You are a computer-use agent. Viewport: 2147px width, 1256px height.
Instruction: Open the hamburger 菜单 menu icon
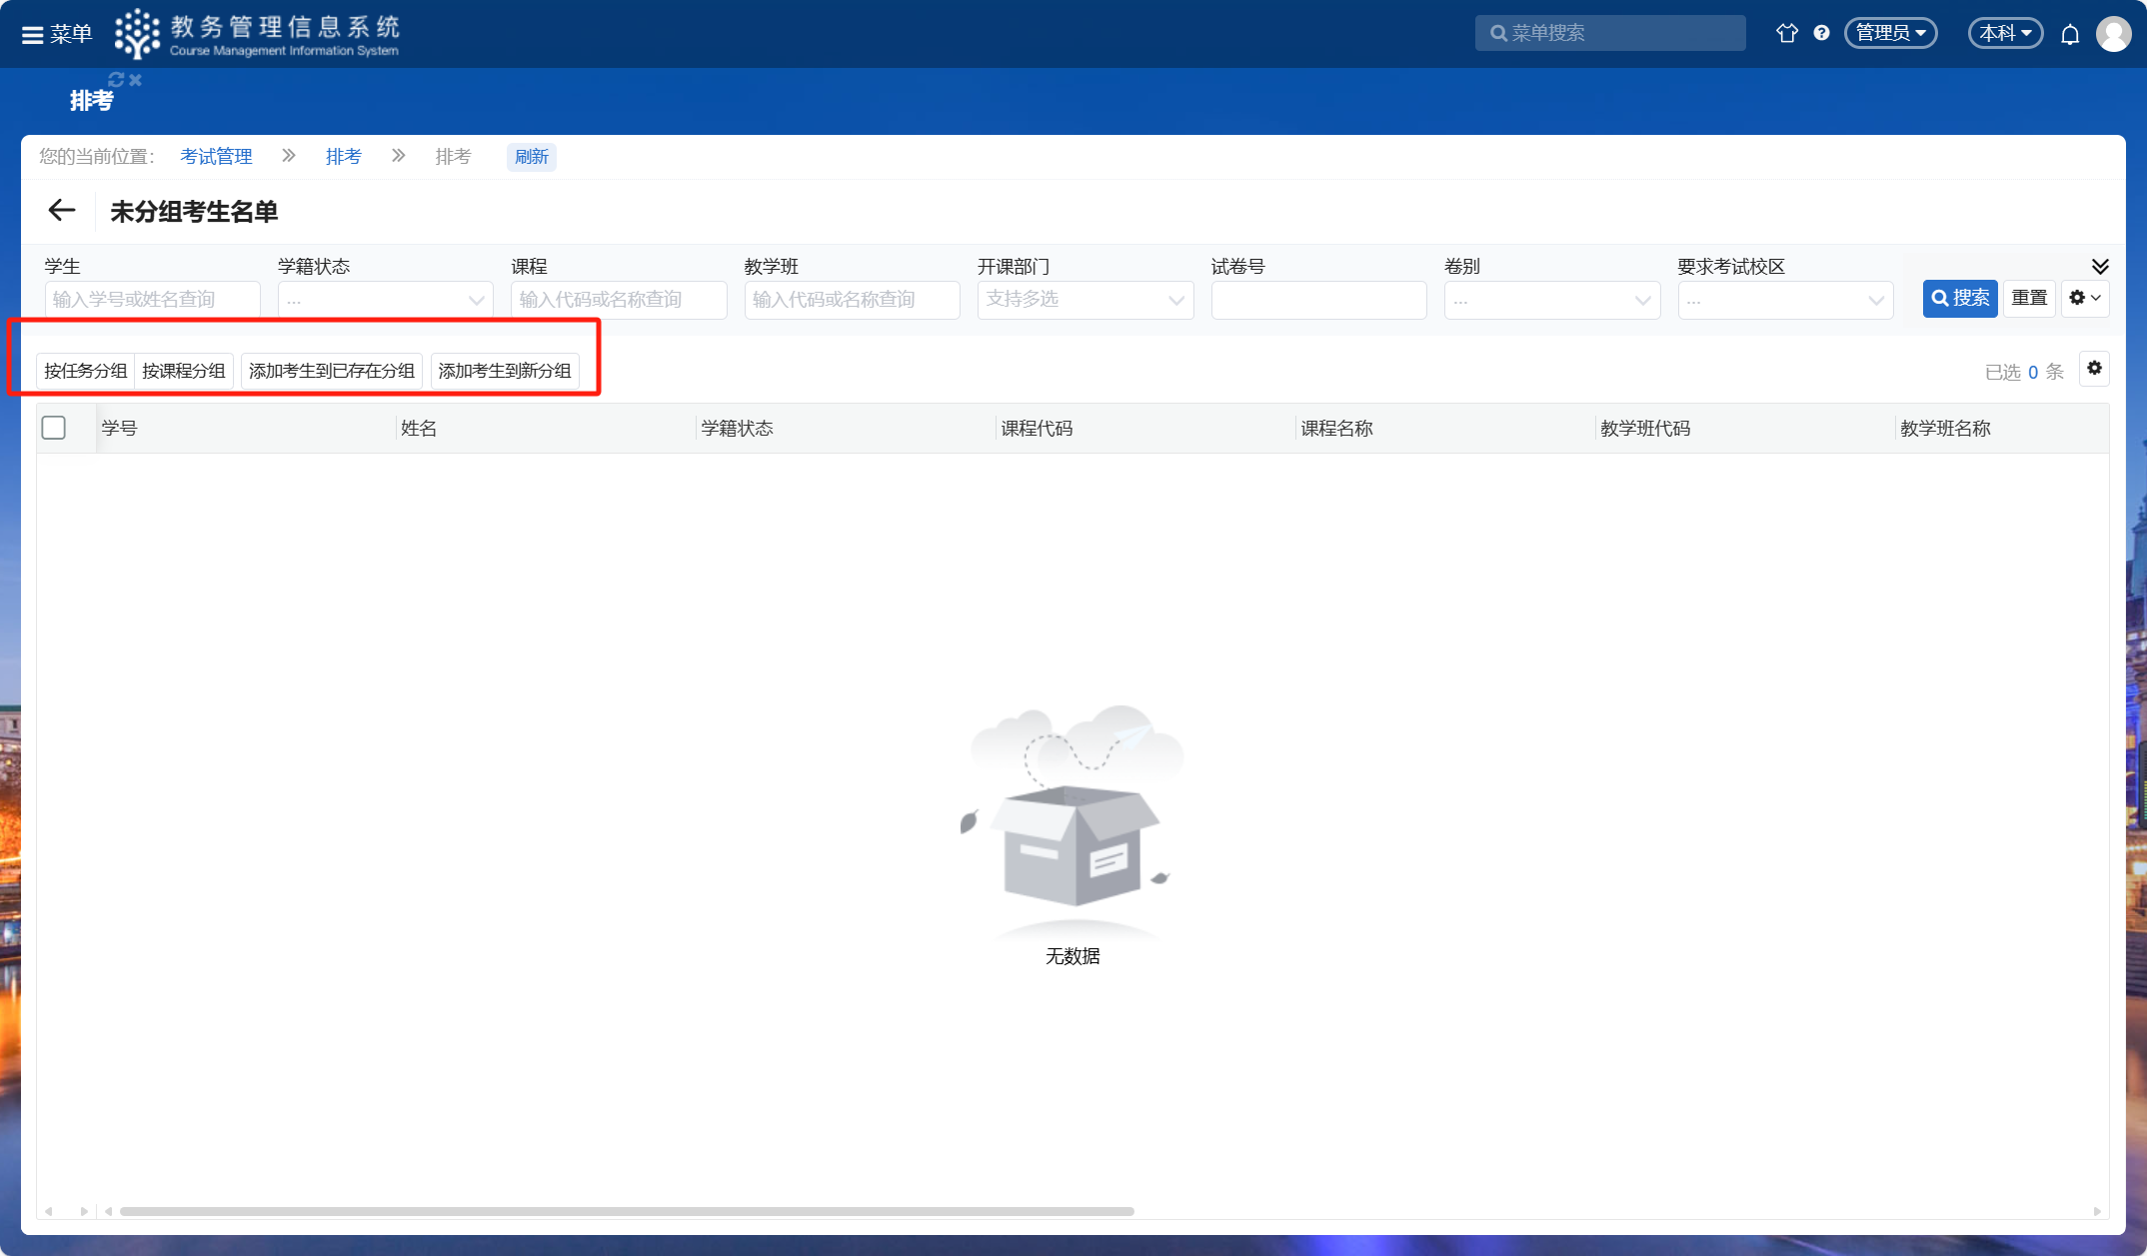(x=33, y=35)
